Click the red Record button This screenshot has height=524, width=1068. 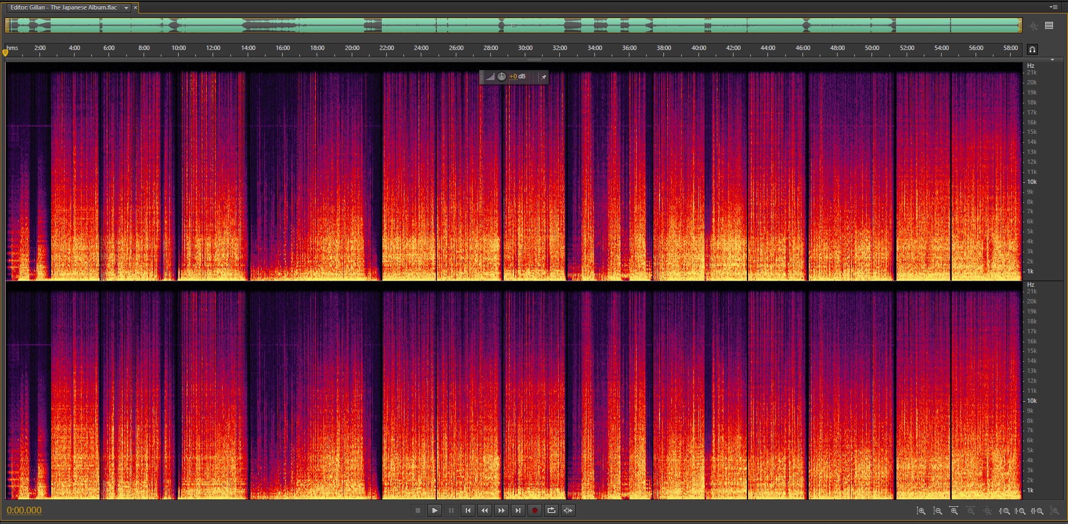pyautogui.click(x=534, y=510)
